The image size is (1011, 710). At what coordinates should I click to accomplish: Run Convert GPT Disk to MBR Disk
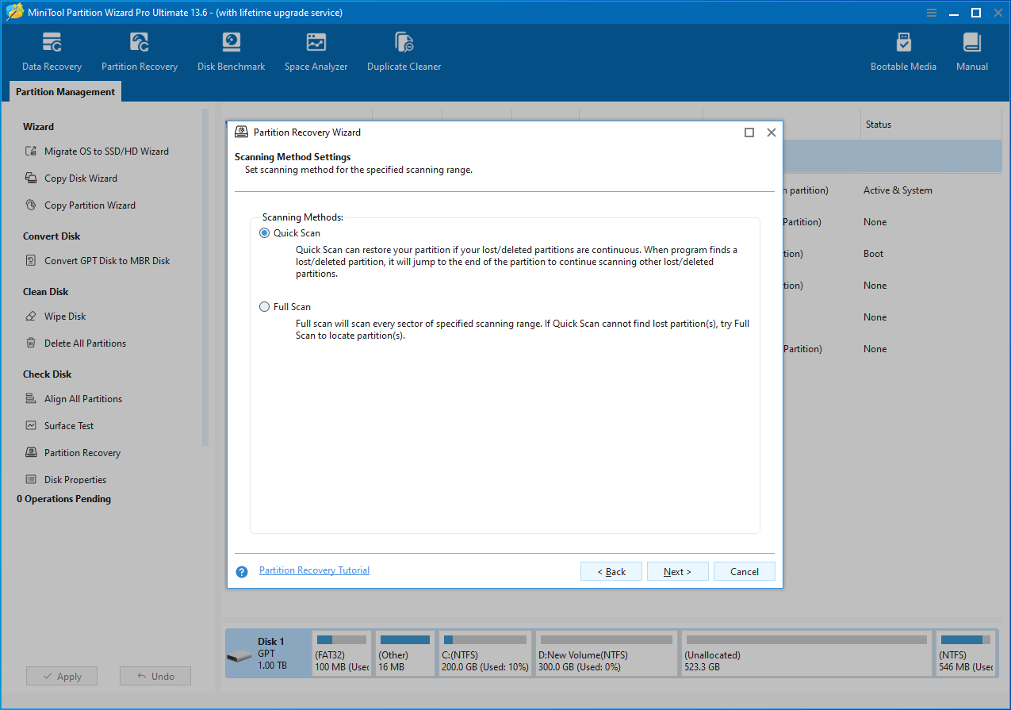pyautogui.click(x=104, y=260)
